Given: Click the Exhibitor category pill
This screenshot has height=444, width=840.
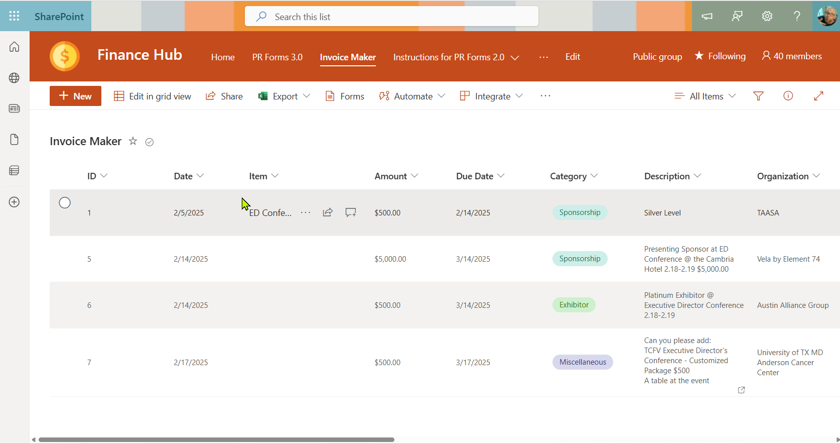Looking at the screenshot, I should pos(574,305).
